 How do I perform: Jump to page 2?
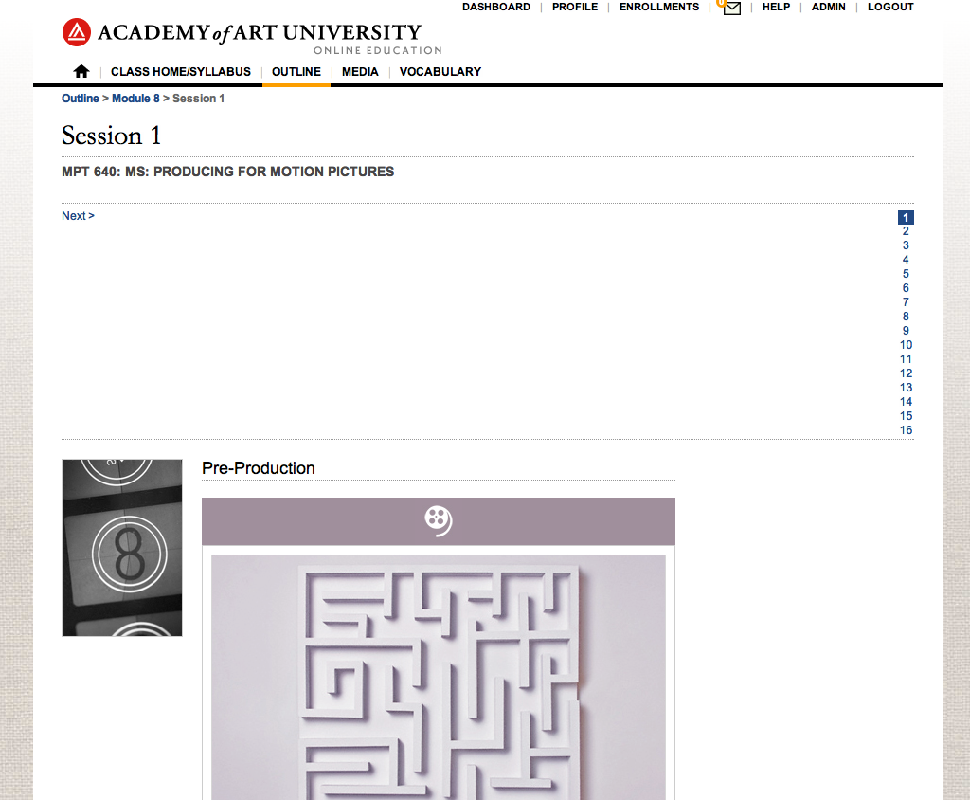point(906,231)
